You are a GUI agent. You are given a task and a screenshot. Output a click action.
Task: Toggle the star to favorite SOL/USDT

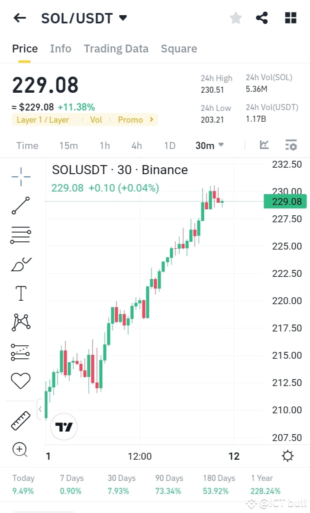tap(236, 18)
